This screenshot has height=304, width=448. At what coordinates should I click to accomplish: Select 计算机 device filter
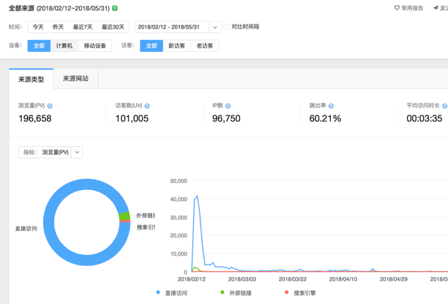click(x=64, y=46)
